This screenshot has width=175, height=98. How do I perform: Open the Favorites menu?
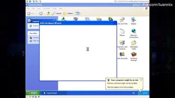pos(46,8)
